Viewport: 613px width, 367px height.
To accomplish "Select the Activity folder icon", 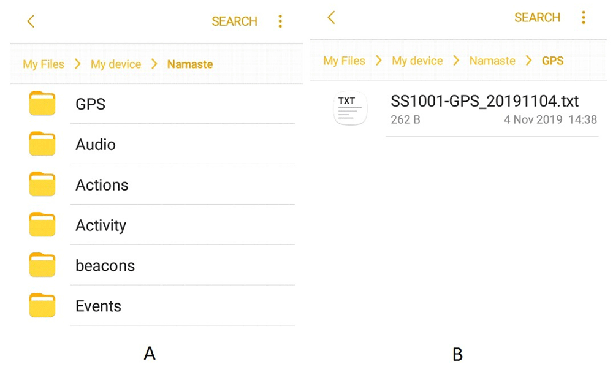I will point(42,225).
